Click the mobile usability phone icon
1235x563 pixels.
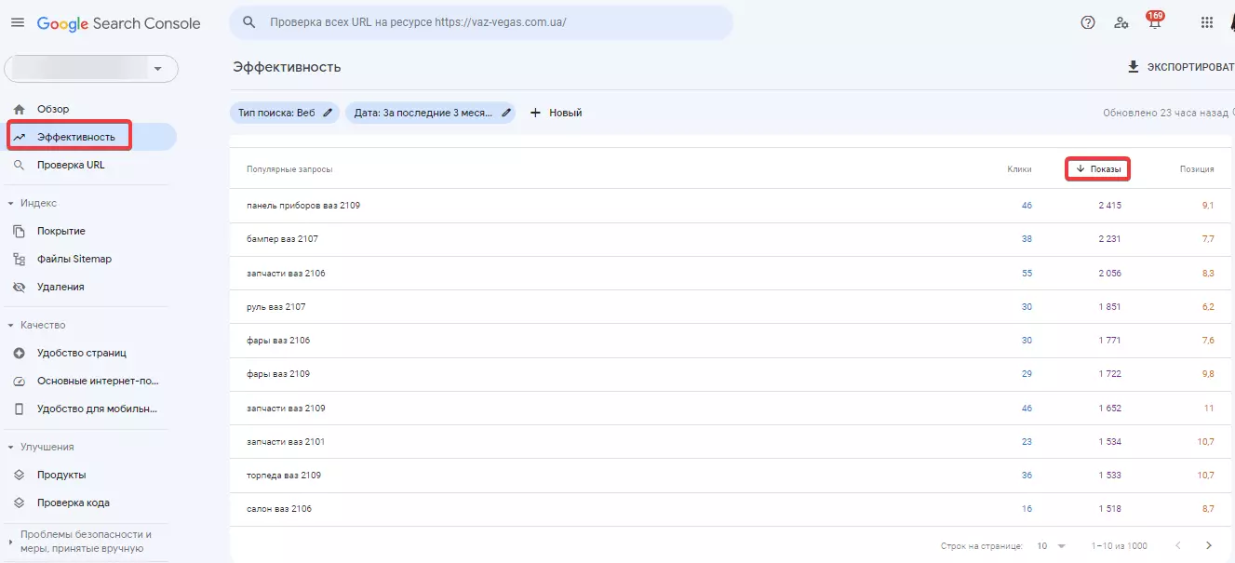(19, 409)
